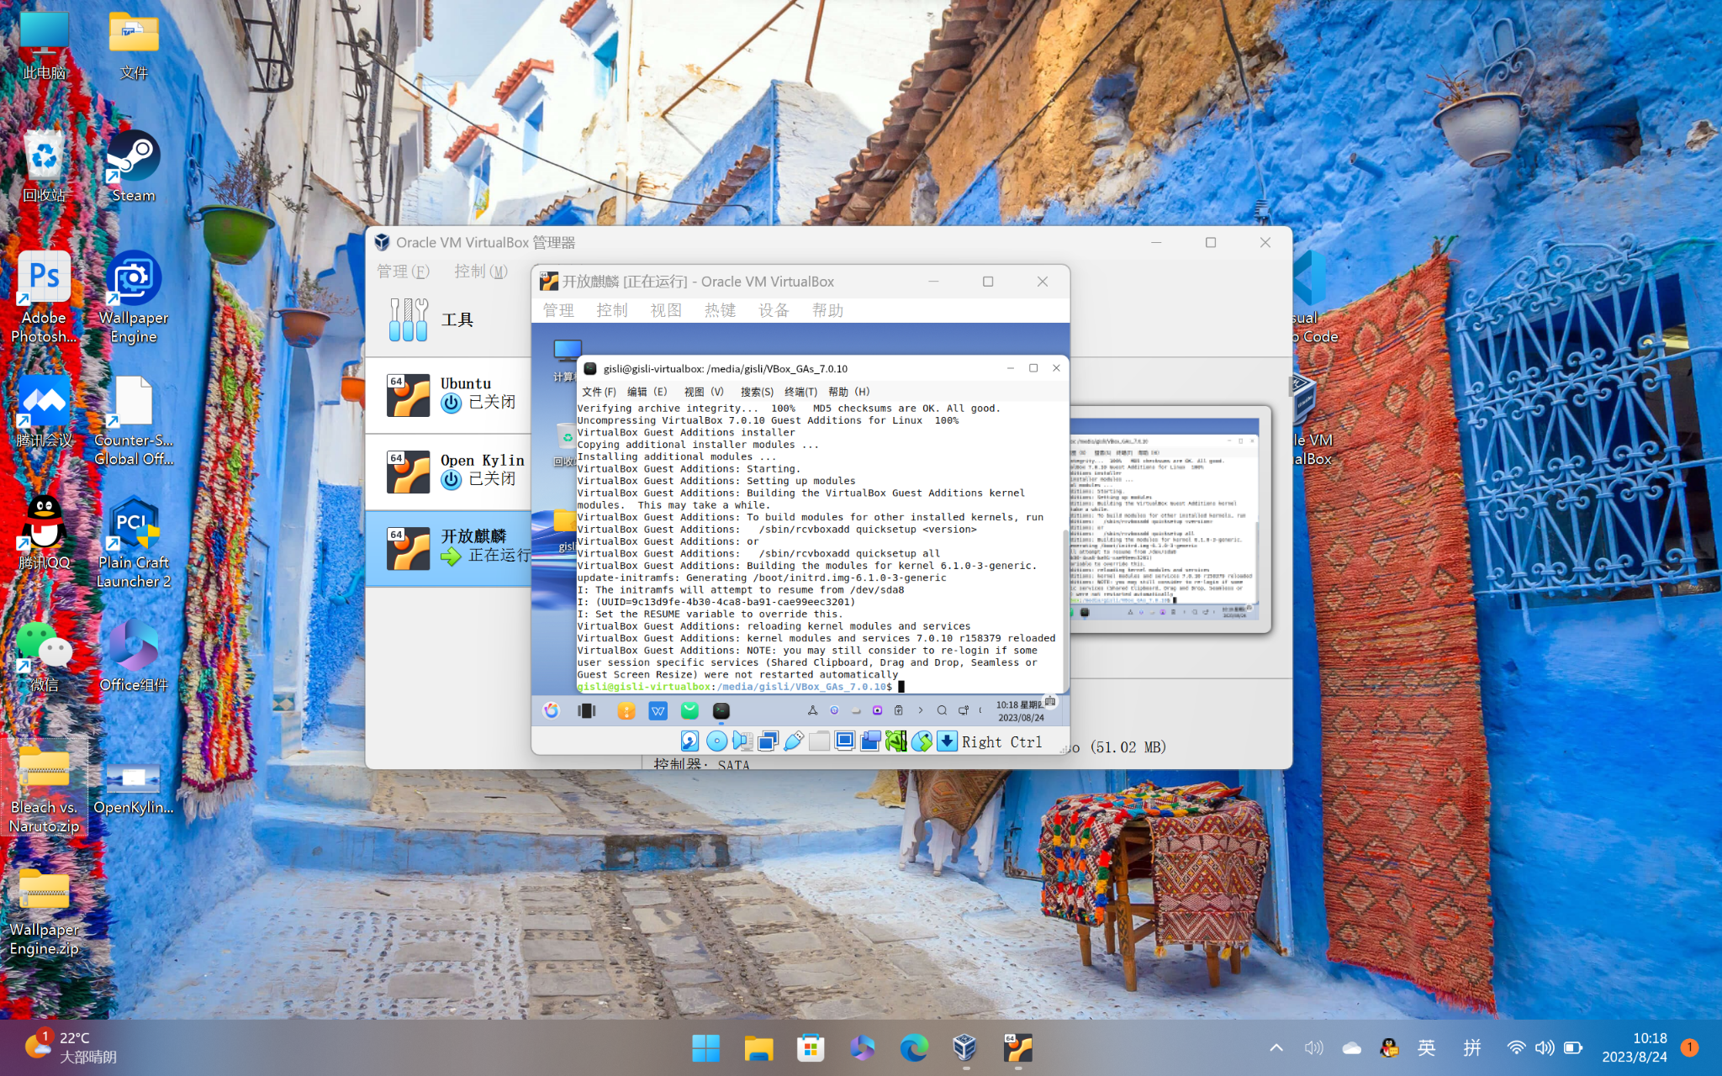Open 编辑(E) menu in the terminal

coord(647,392)
